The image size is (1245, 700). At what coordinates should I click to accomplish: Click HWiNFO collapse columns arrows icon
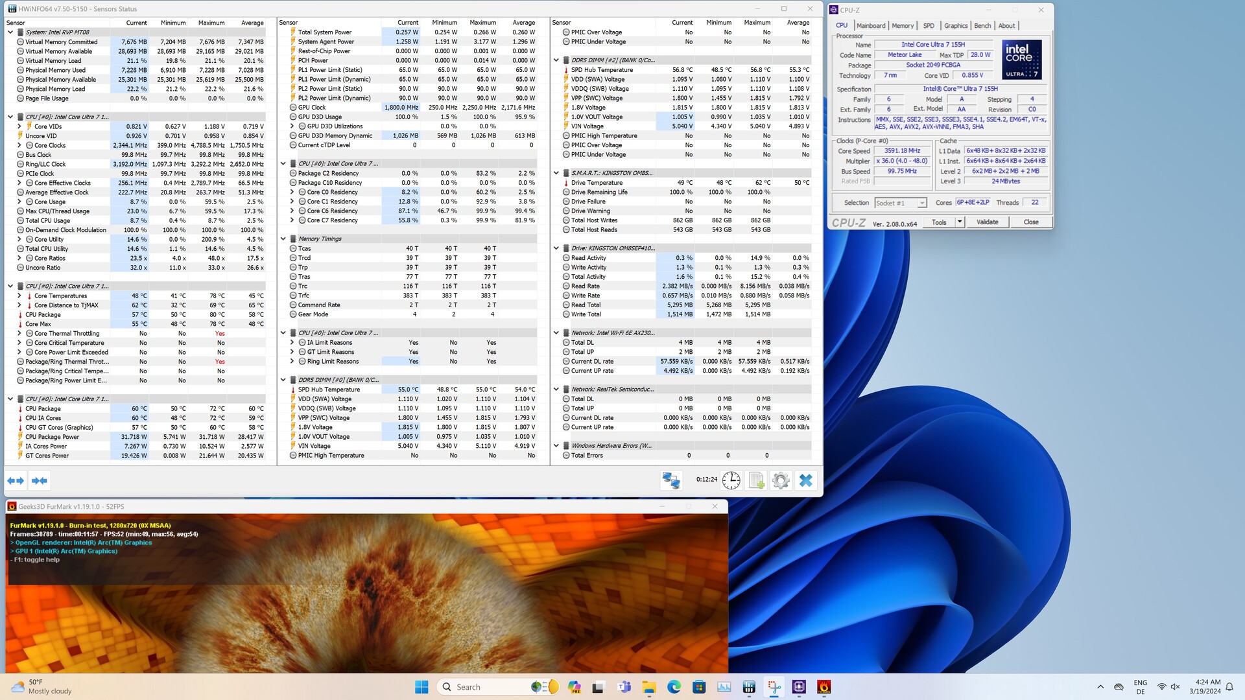[40, 480]
